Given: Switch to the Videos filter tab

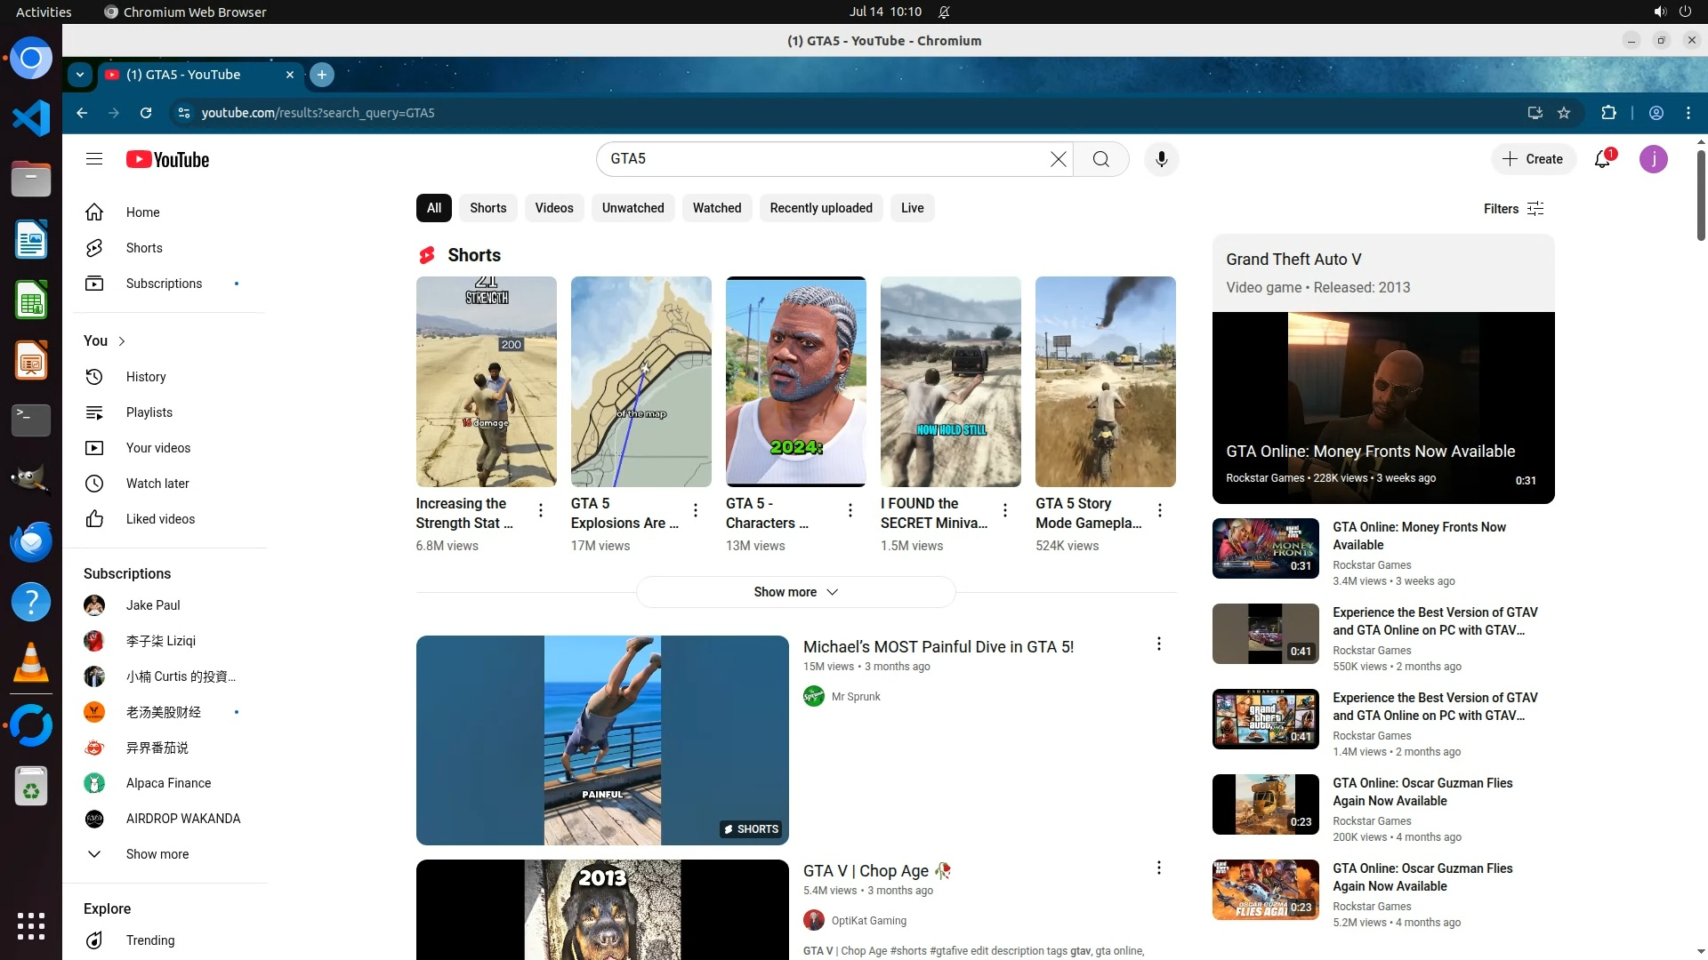Looking at the screenshot, I should (553, 208).
